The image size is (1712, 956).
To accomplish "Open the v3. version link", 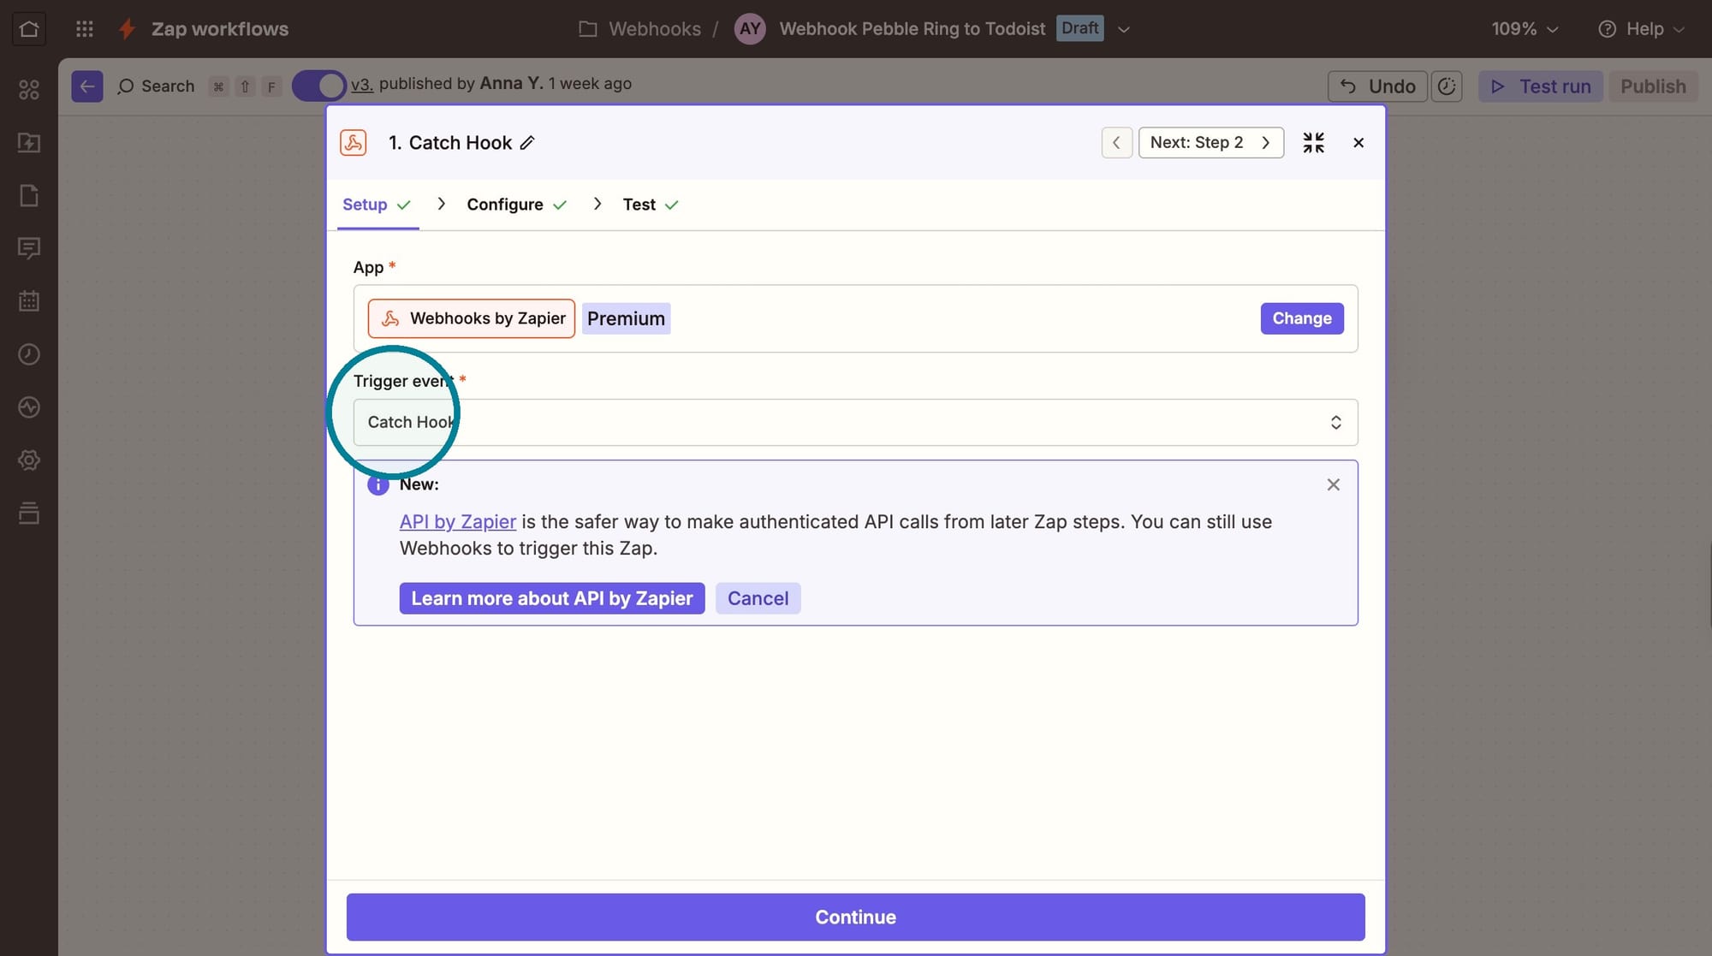I will pyautogui.click(x=362, y=84).
